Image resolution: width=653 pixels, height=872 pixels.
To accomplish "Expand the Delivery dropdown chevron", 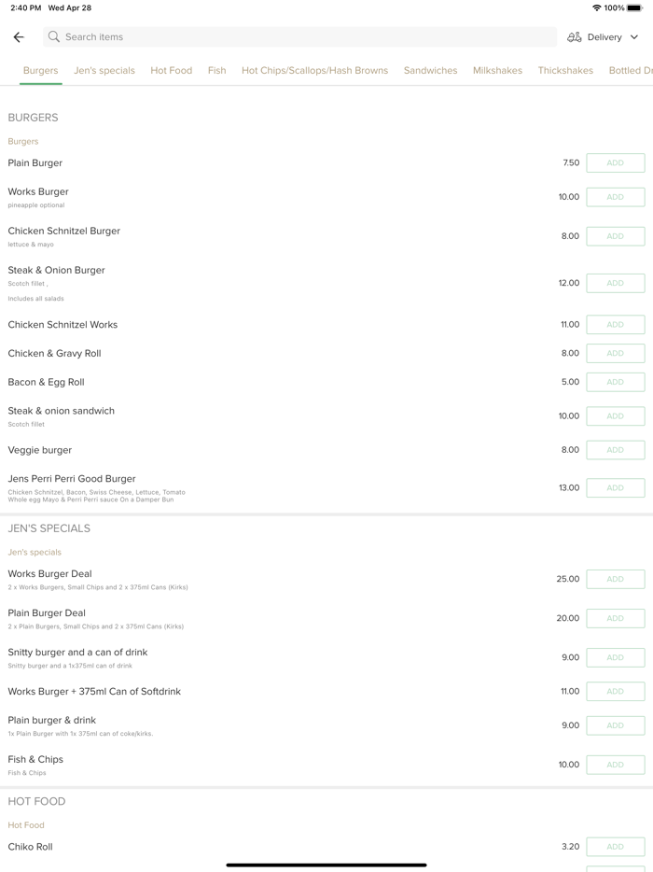I will click(x=634, y=37).
